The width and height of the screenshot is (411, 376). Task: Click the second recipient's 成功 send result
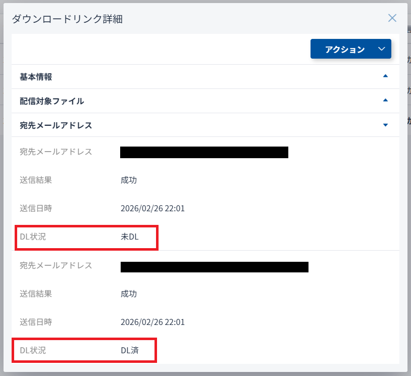(x=129, y=294)
